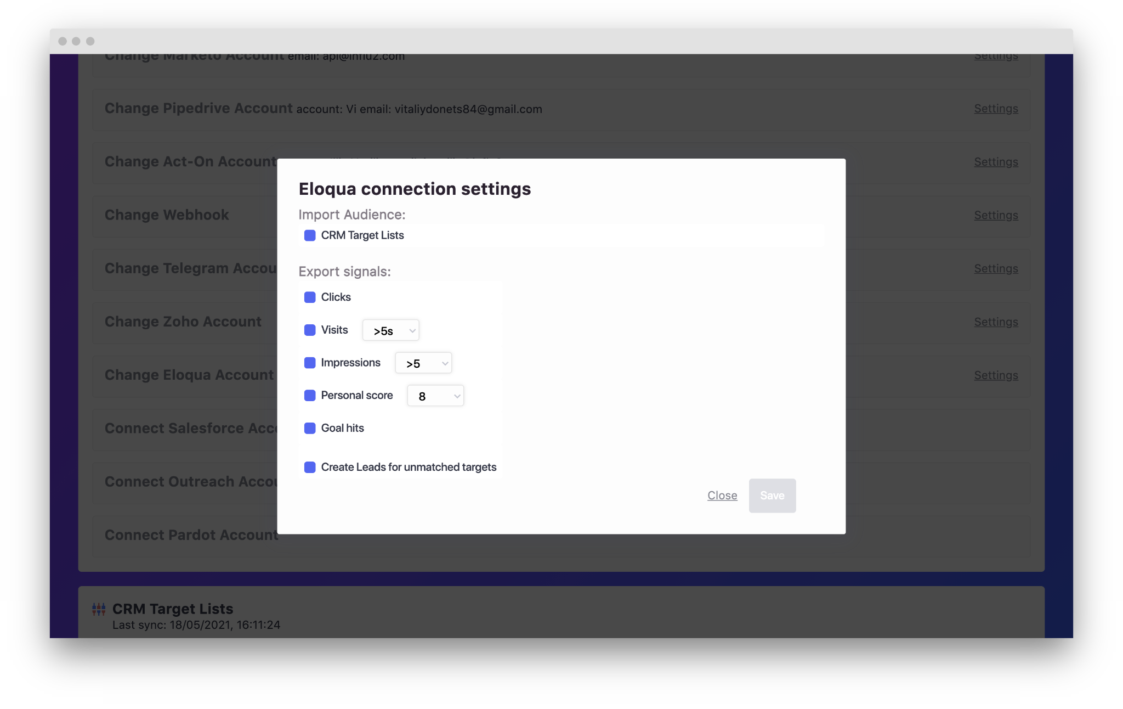
Task: Toggle the Visits checkbox
Action: click(310, 330)
